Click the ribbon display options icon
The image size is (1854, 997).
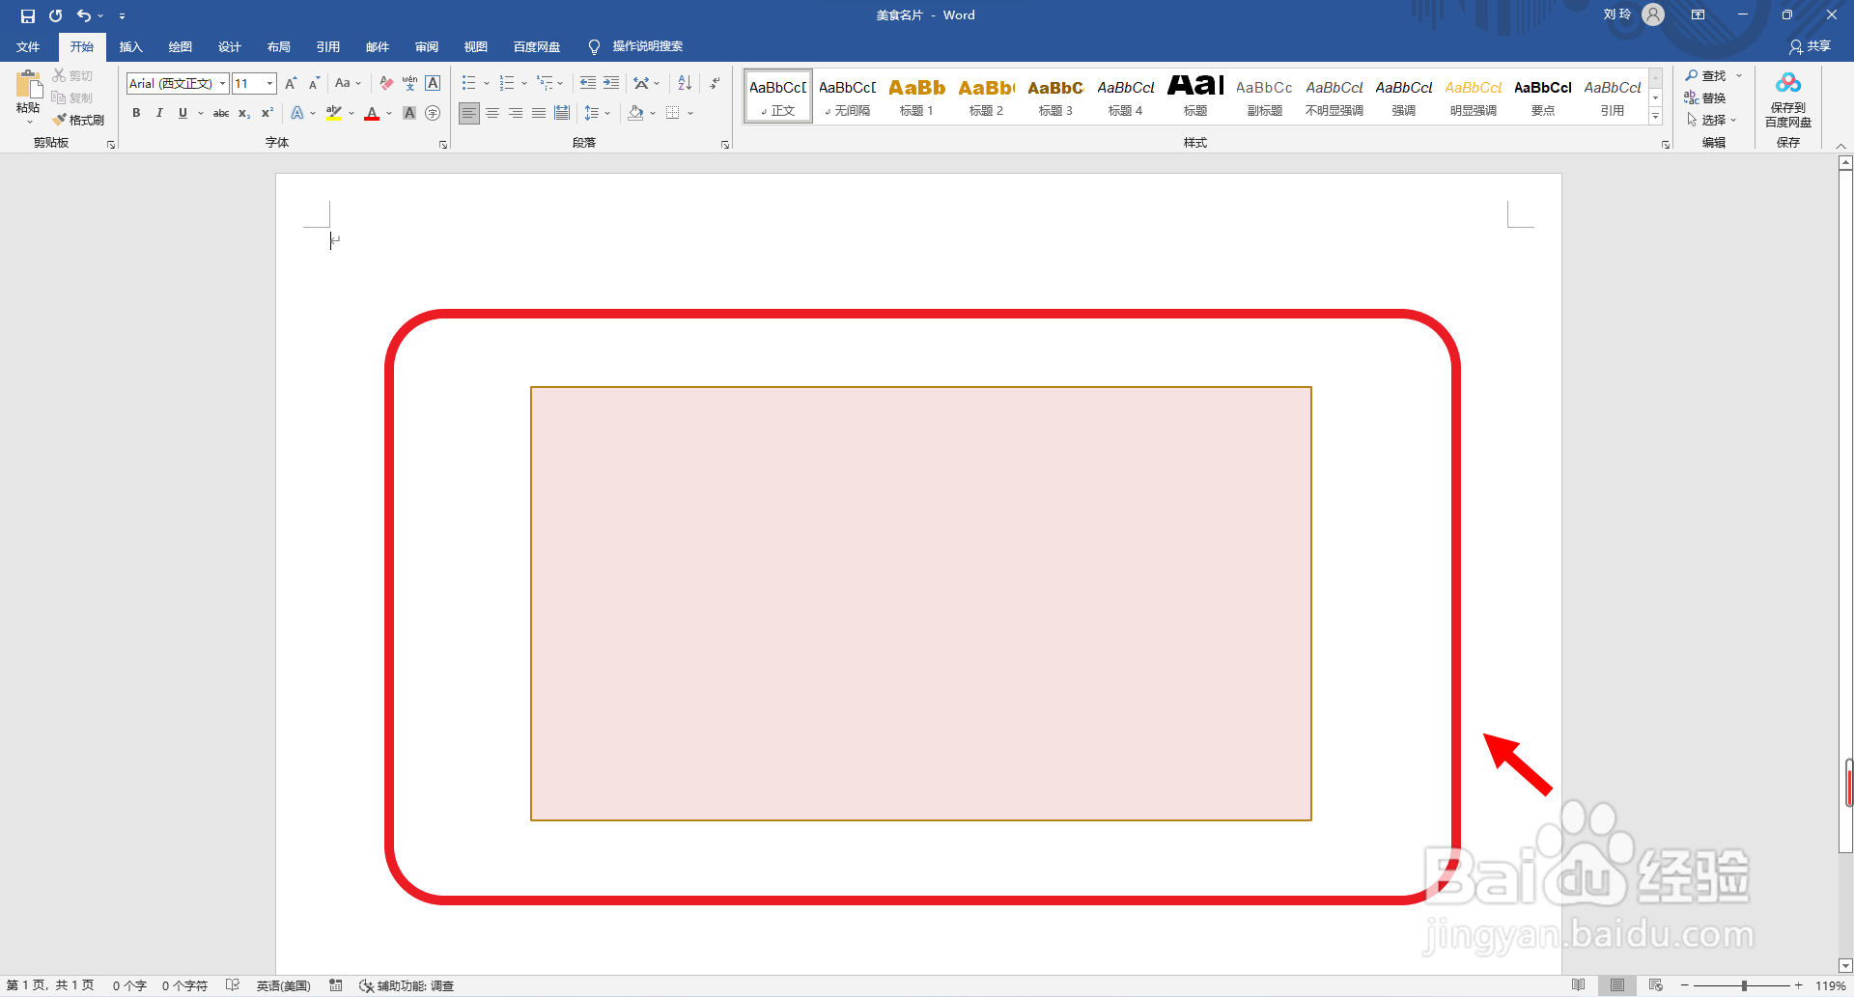(1698, 15)
